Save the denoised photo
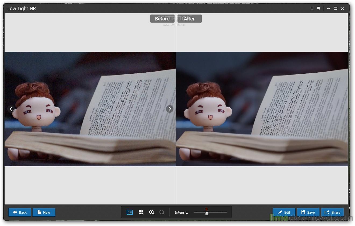Image resolution: width=355 pixels, height=226 pixels. tap(308, 212)
